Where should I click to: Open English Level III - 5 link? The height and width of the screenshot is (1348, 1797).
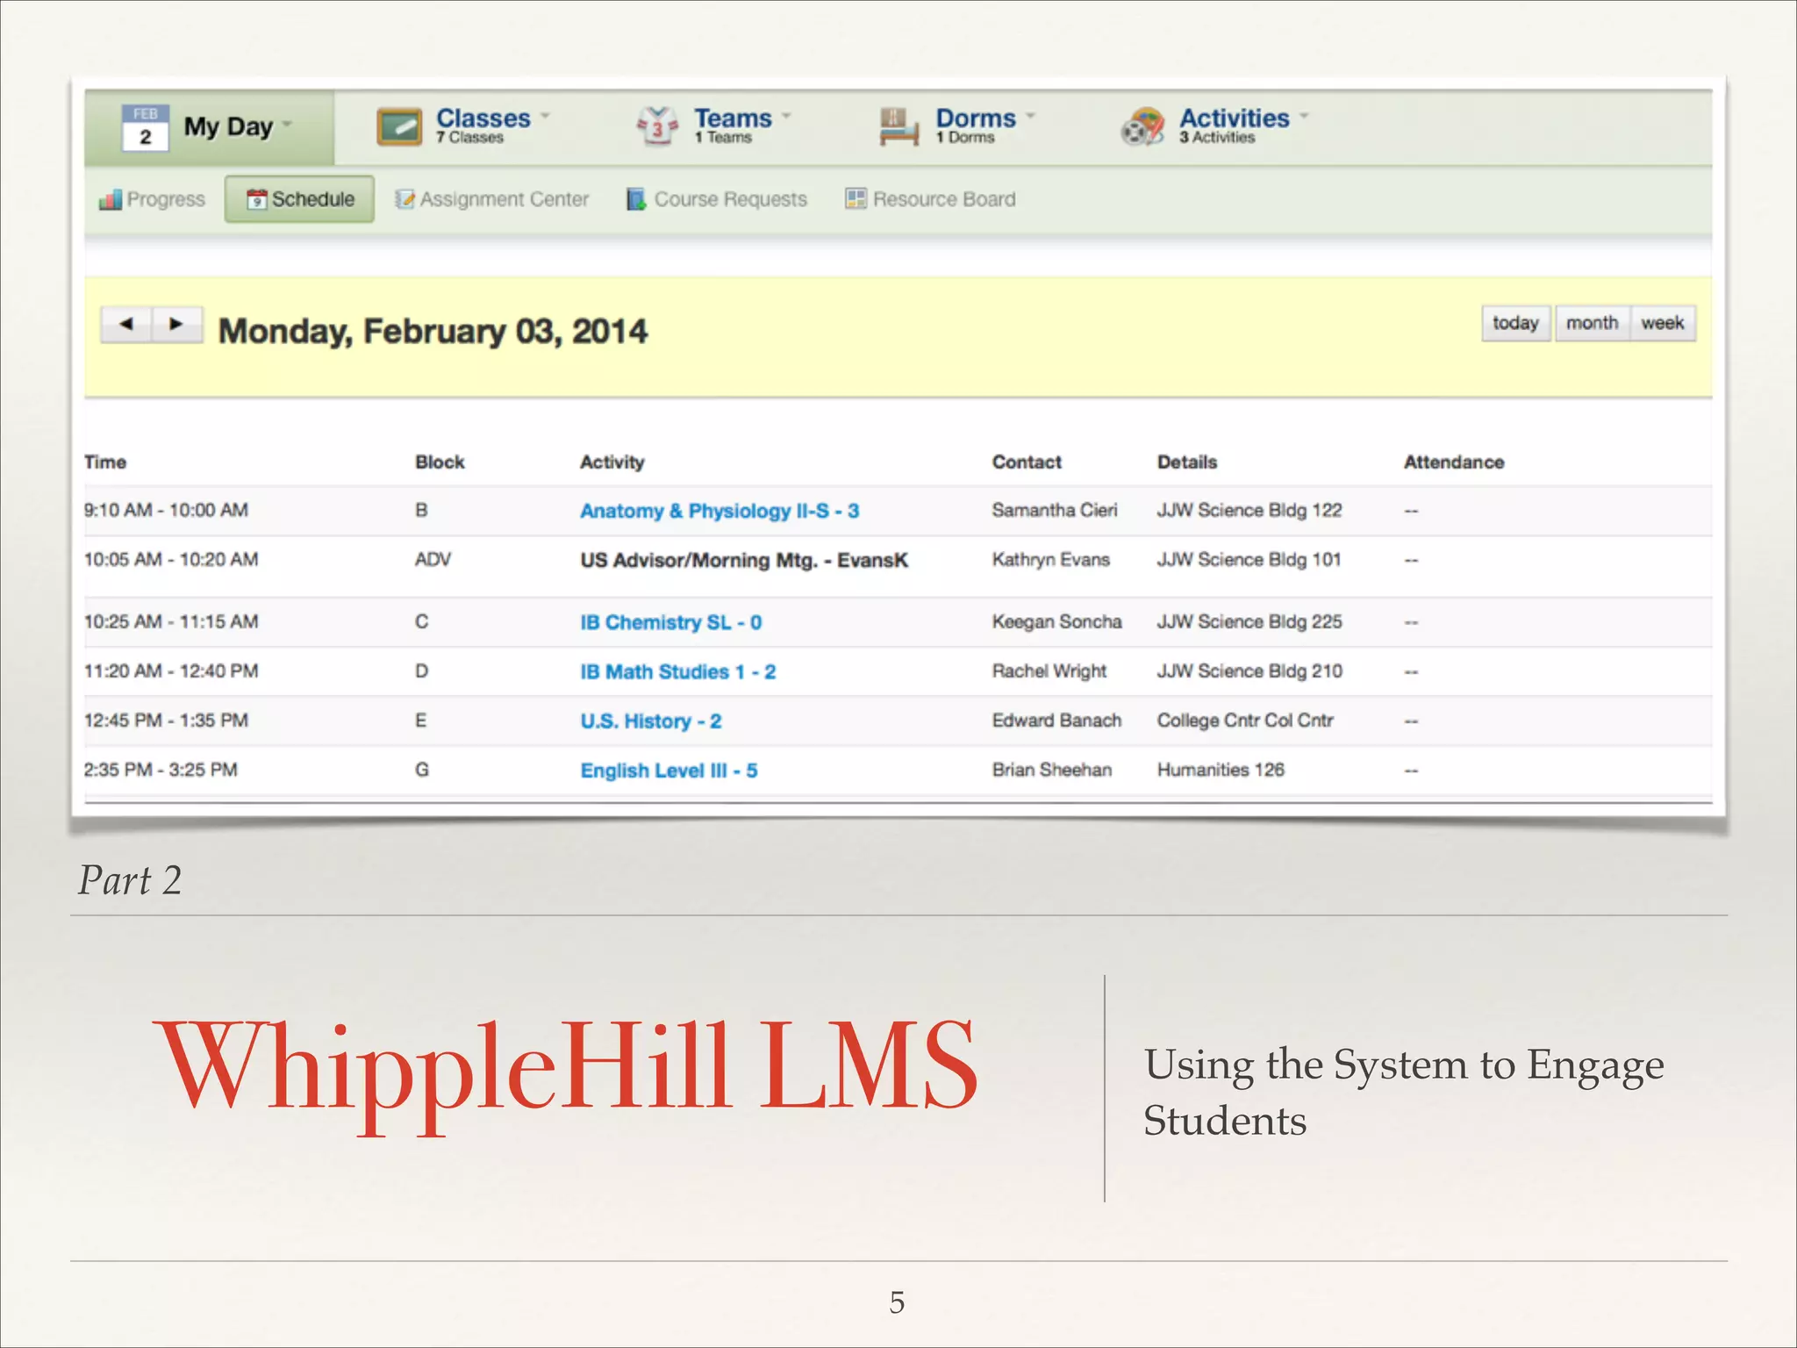click(x=669, y=771)
